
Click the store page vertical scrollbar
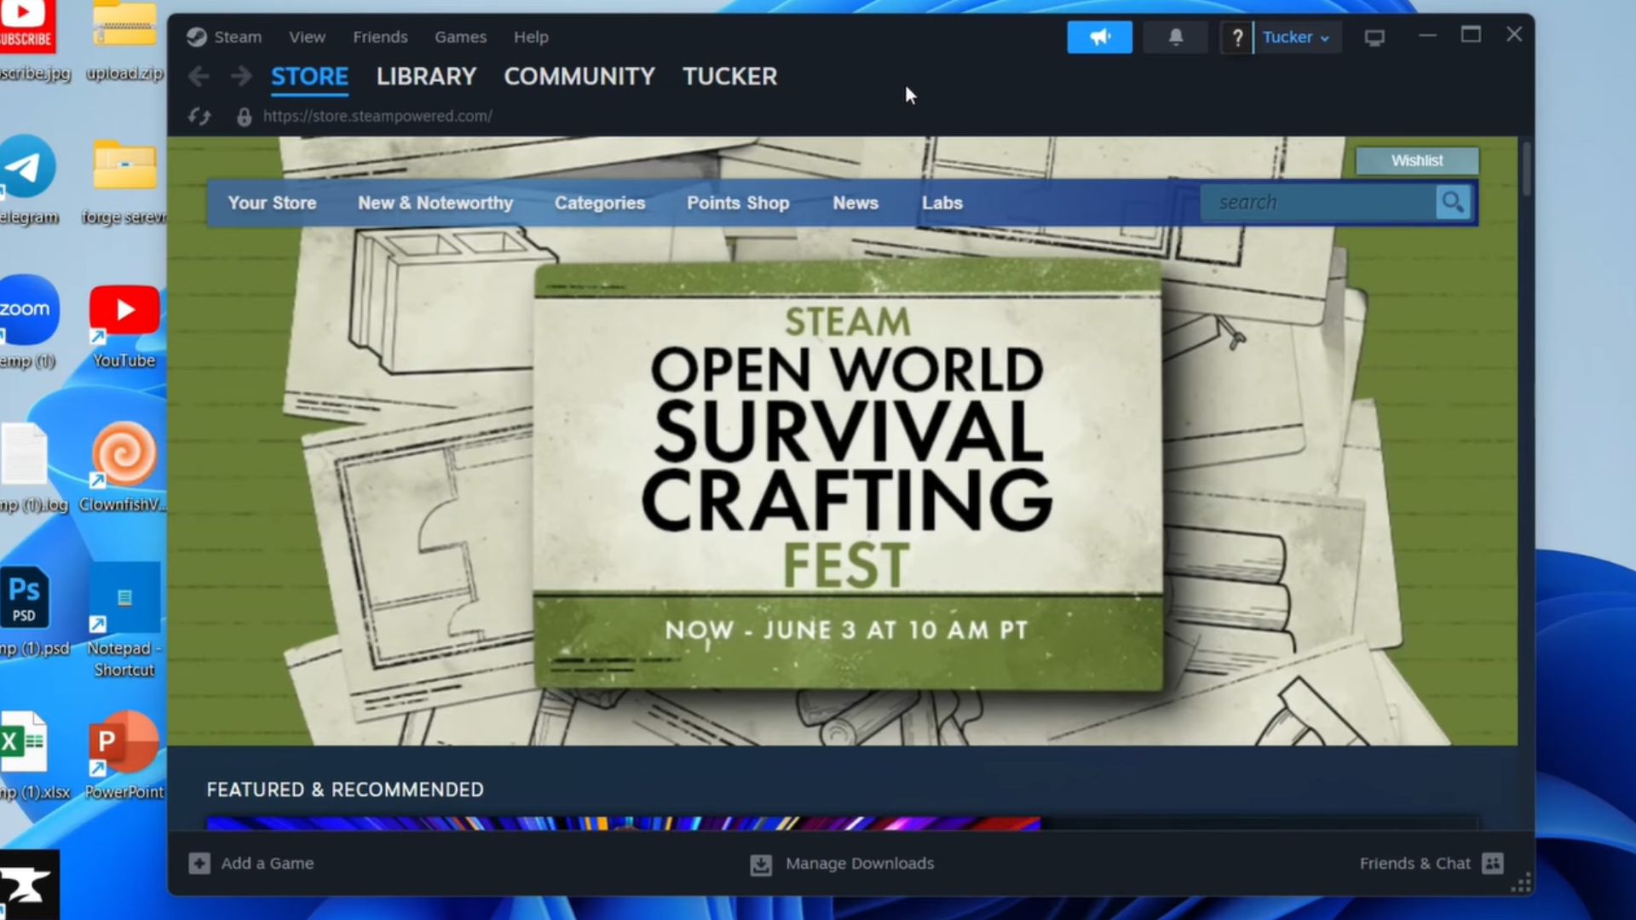(1526, 170)
